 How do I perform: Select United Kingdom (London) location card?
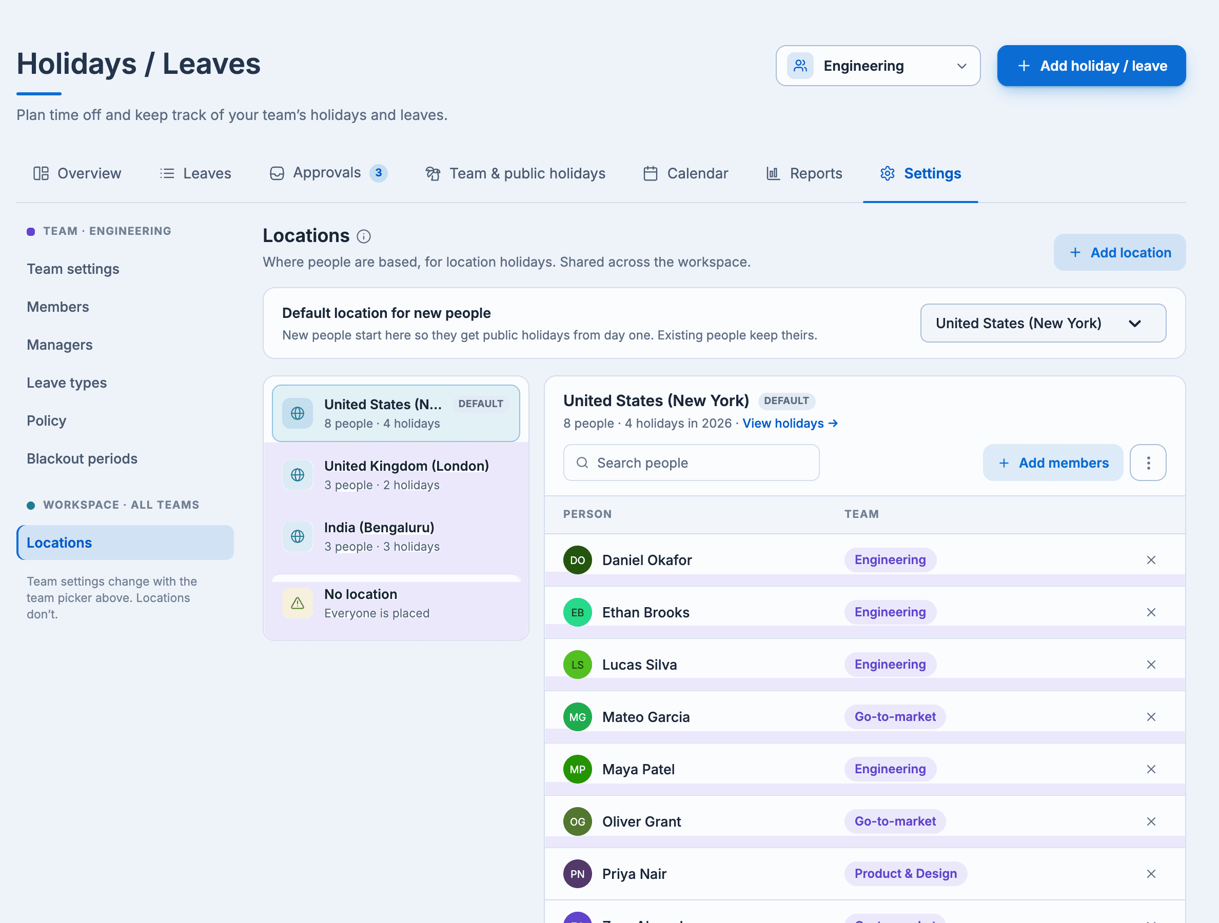pos(396,475)
